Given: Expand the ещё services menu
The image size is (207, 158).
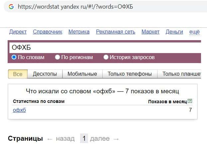Looking at the screenshot, I should (194, 32).
